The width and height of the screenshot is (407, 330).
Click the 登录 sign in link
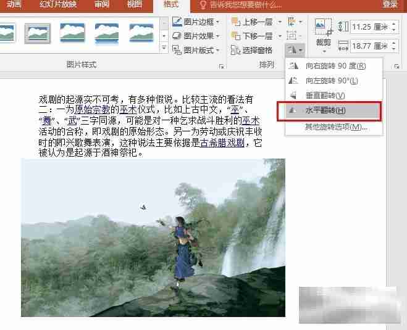[x=390, y=4]
